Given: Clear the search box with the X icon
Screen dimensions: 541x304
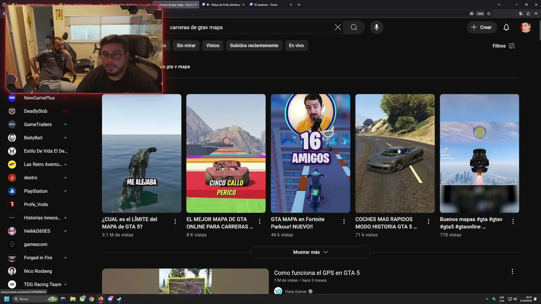Looking at the screenshot, I should pos(338,27).
